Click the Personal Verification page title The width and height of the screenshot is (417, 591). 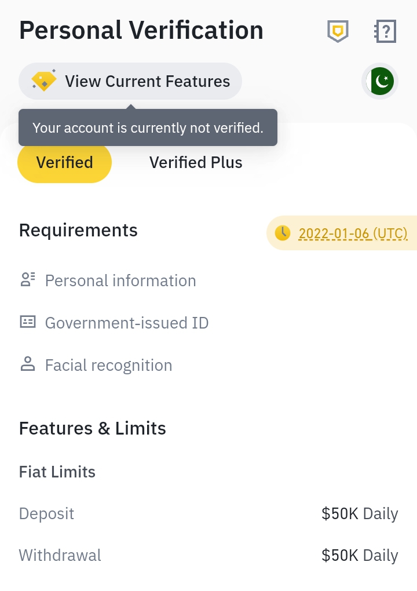(x=141, y=30)
